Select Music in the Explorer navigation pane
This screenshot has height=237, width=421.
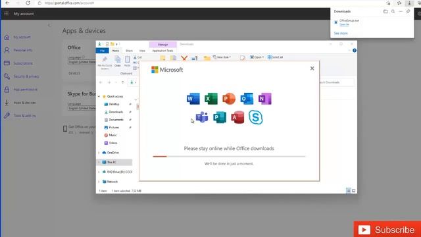pyautogui.click(x=112, y=136)
